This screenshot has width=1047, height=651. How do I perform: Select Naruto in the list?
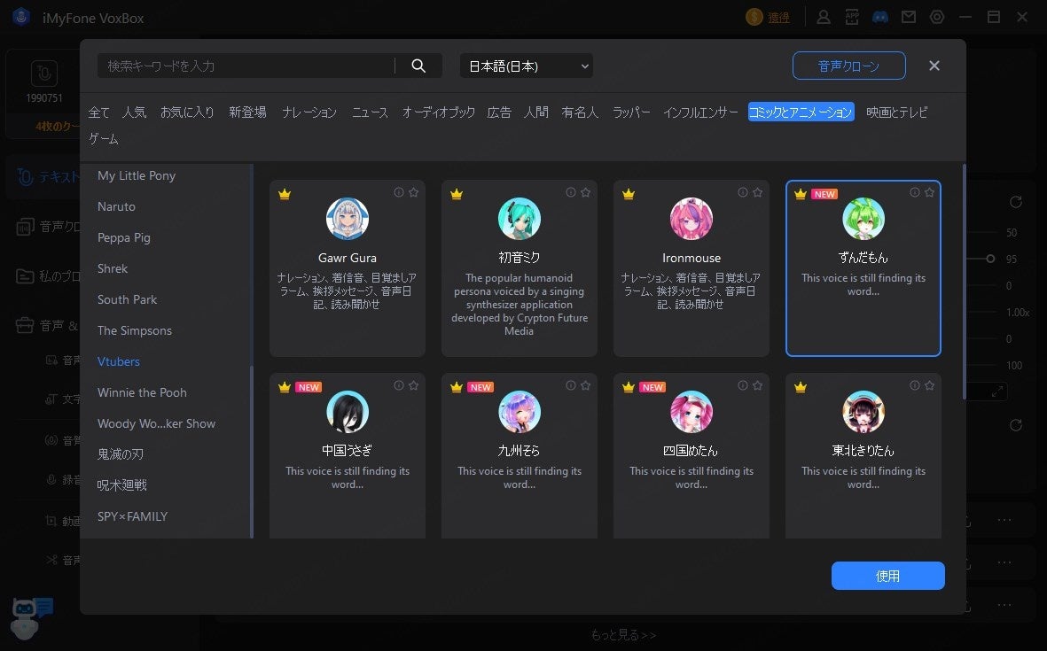coord(116,206)
